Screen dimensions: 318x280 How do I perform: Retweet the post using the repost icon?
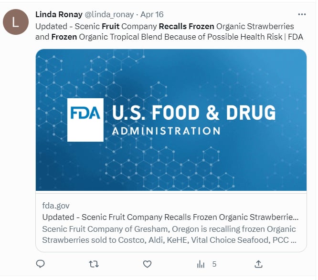[94, 264]
